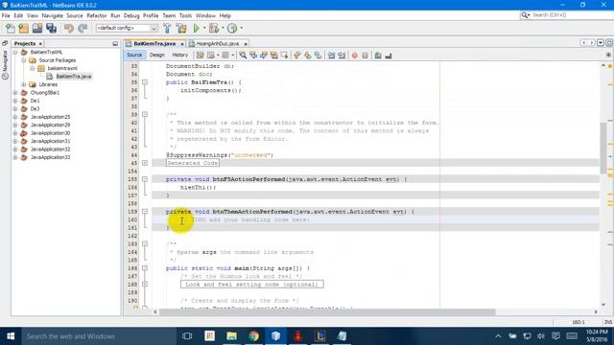
Task: Switch to Design view
Action: point(157,56)
